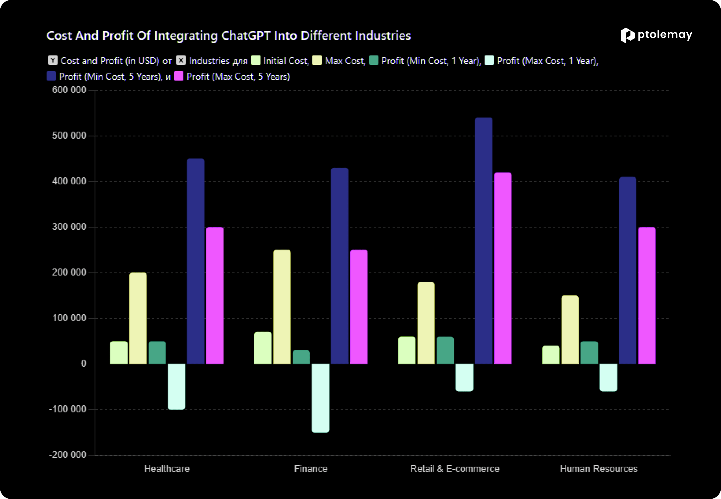
Task: Click the '300 000' y-axis value
Action: point(69,227)
